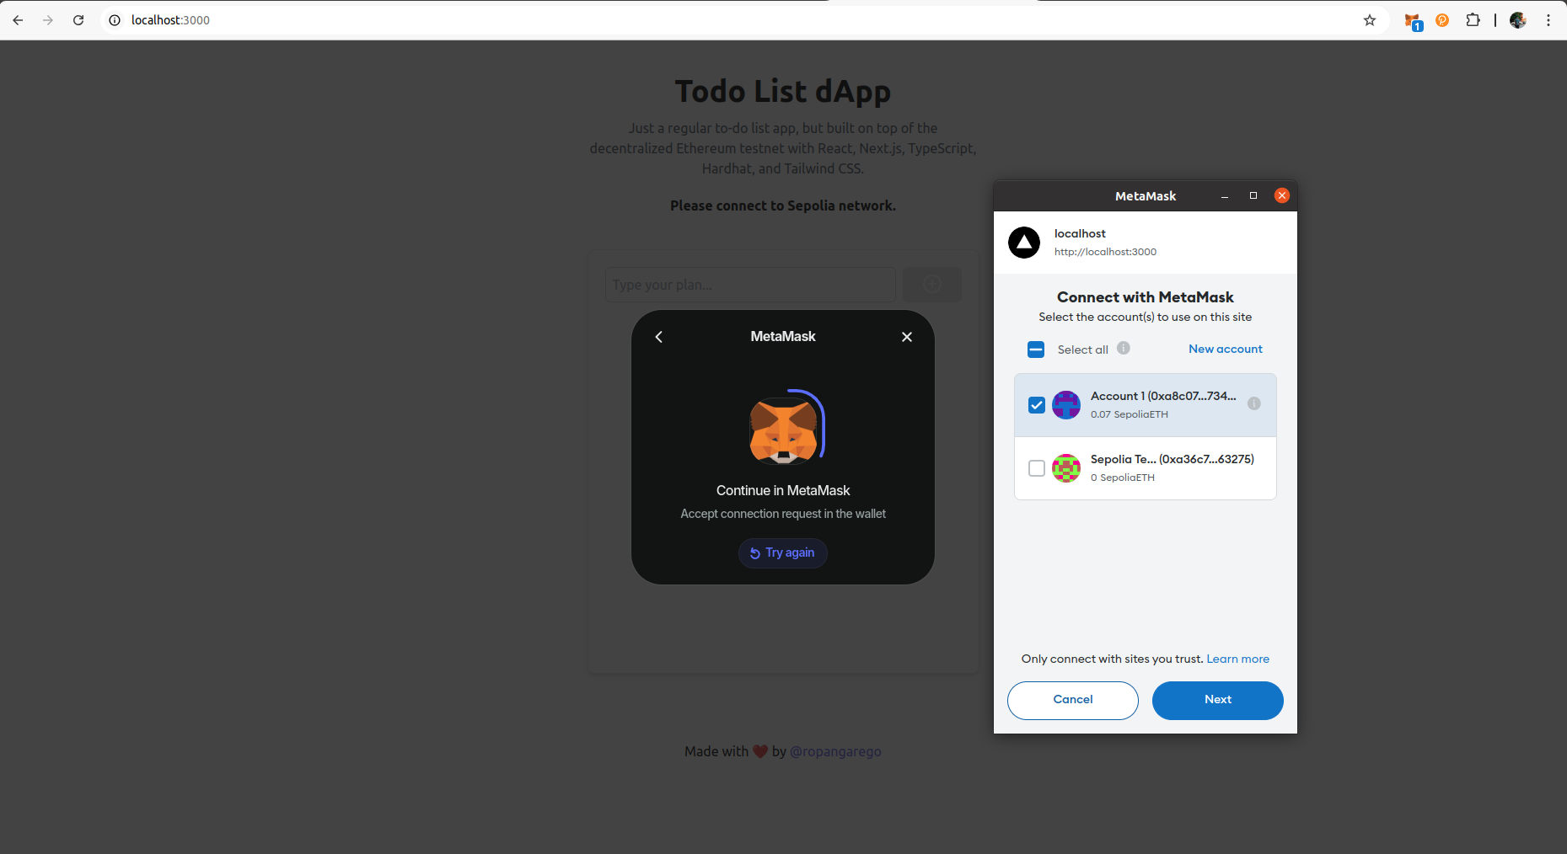The width and height of the screenshot is (1567, 854).
Task: Open the Chrome three-dot menu
Action: [1548, 20]
